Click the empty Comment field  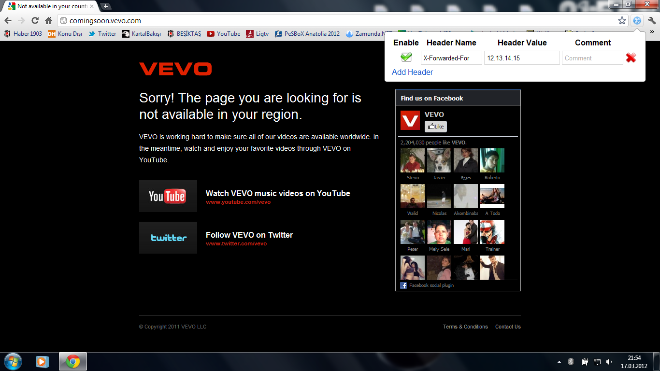(592, 58)
